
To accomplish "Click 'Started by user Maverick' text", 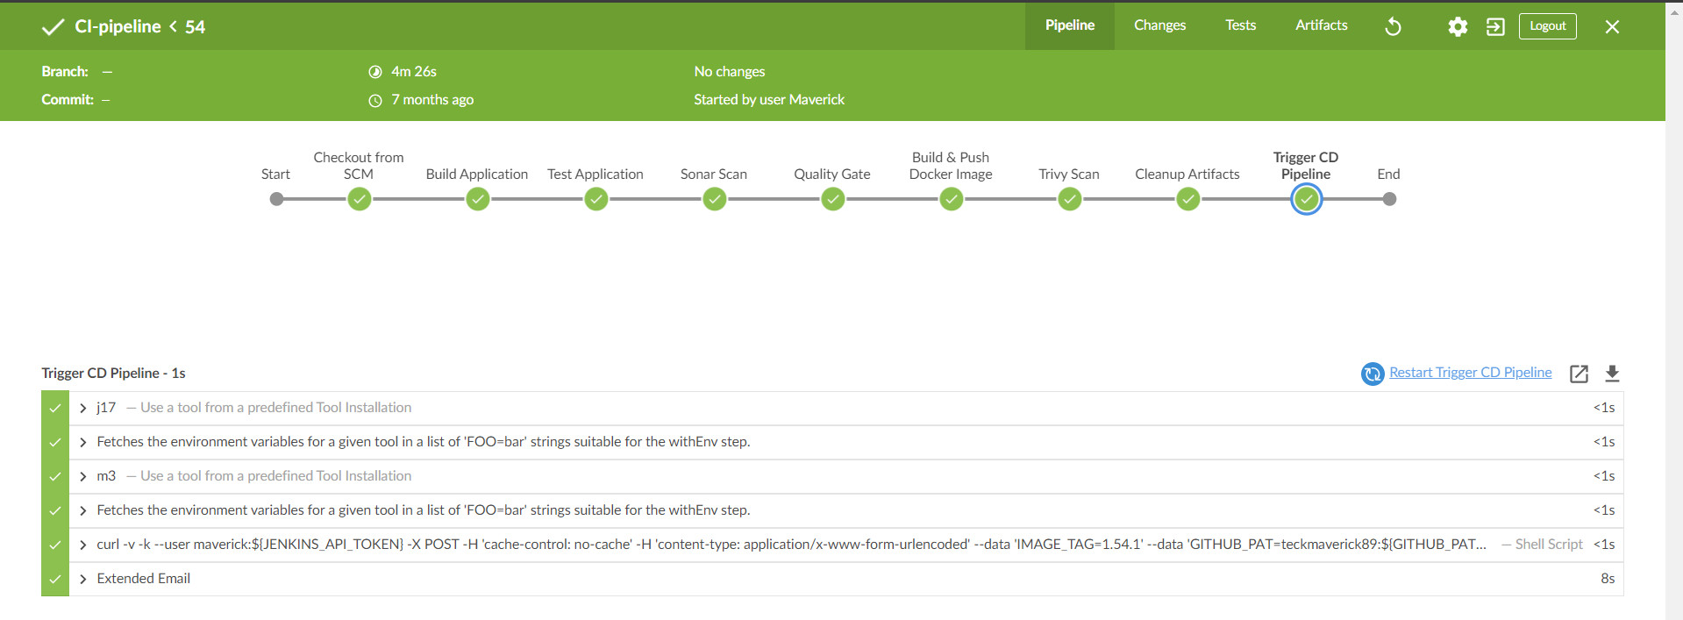I will tap(769, 99).
